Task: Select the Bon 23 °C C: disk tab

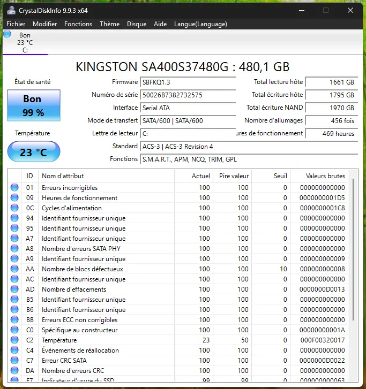Action: pos(25,42)
